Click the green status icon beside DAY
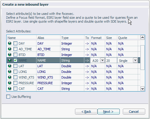 10,43
